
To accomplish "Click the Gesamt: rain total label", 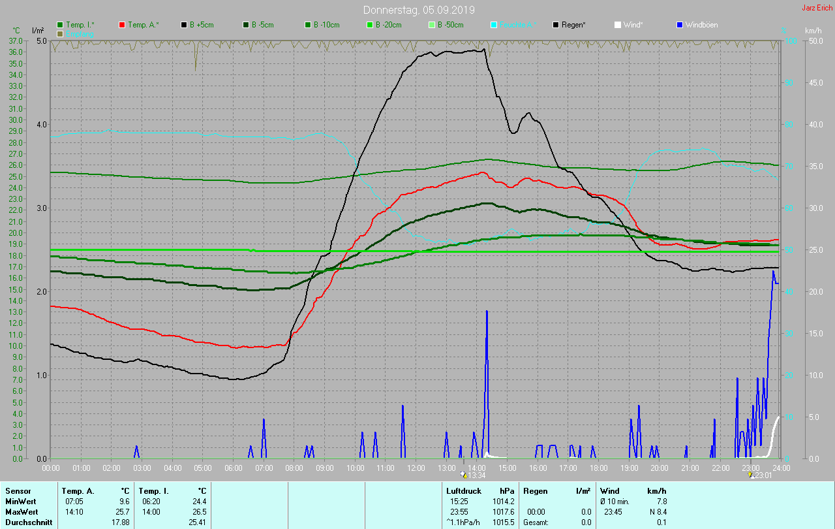I will [x=536, y=522].
